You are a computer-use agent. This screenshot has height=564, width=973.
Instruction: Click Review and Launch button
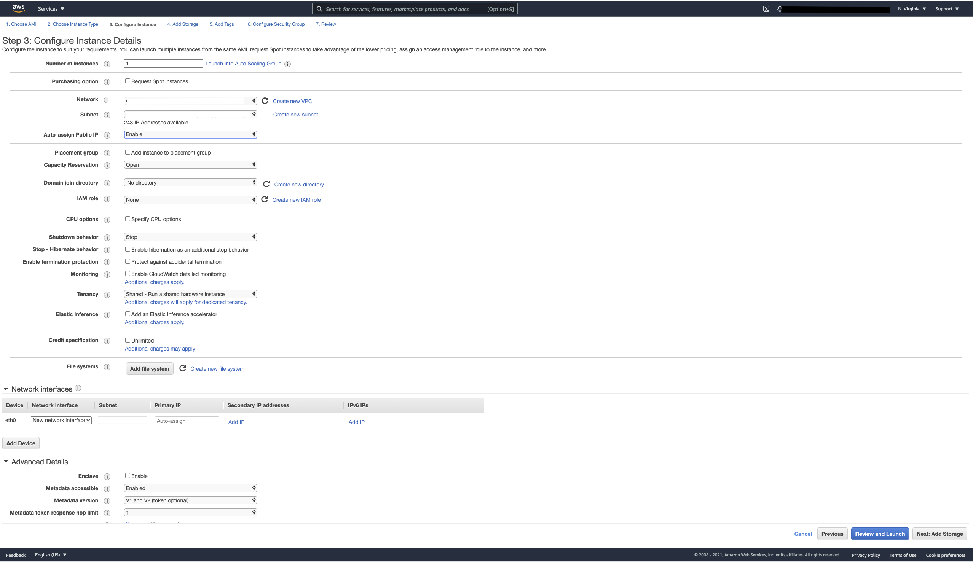[880, 534]
